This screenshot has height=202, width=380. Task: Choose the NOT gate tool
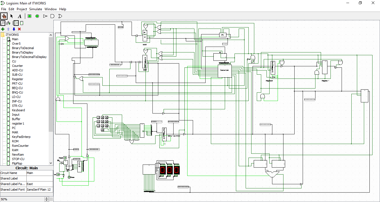(x=45, y=16)
